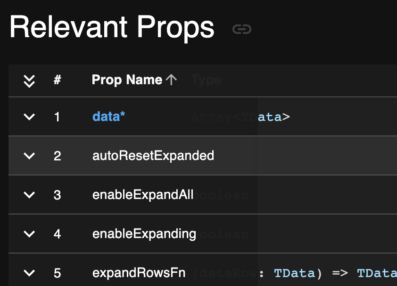Image resolution: width=397 pixels, height=286 pixels.
Task: Expand row 1 for the data prop
Action: point(29,117)
